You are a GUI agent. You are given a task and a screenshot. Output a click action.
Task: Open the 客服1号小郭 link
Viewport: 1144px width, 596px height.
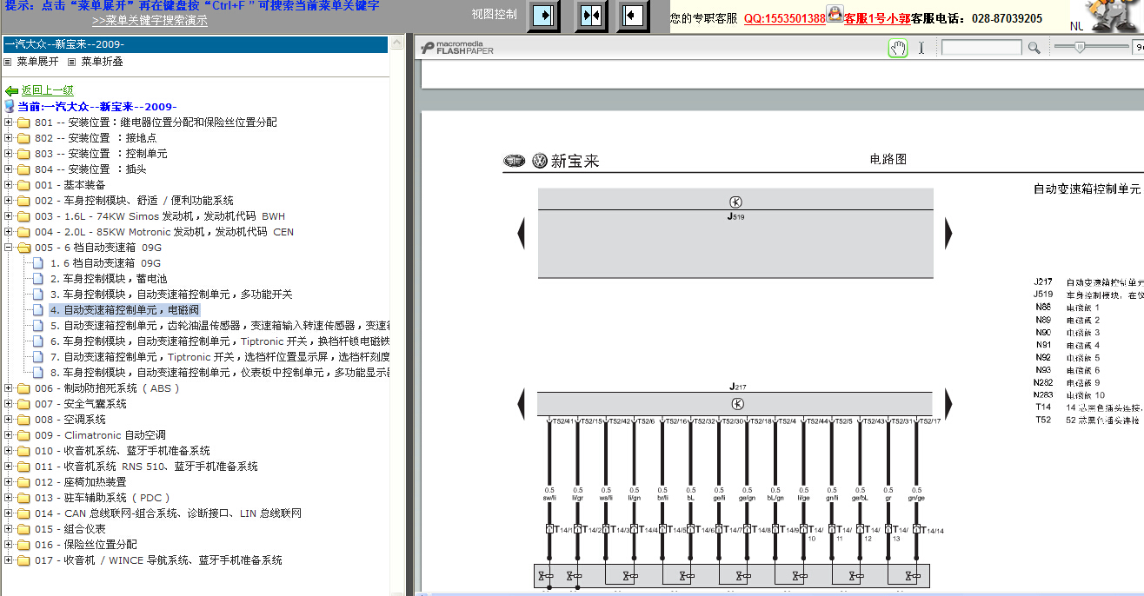pos(877,18)
